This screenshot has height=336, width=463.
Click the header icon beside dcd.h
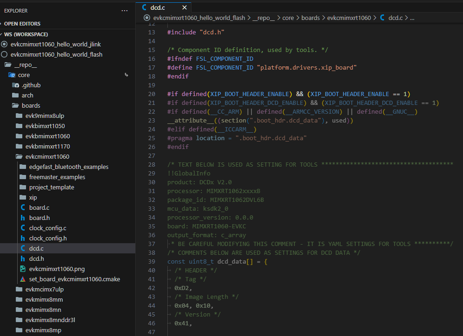23,258
